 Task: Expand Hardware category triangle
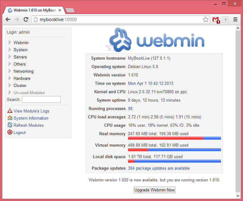tap(10, 78)
